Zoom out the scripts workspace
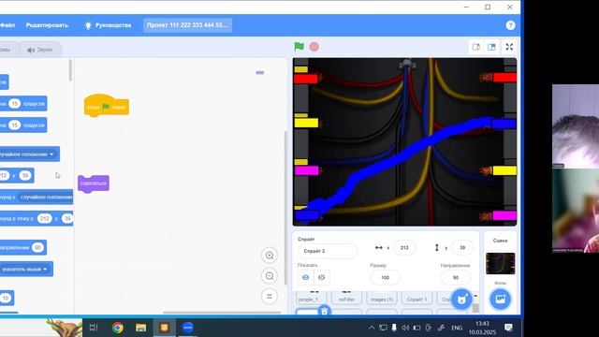Screen dimensions: 599x337 coord(270,276)
